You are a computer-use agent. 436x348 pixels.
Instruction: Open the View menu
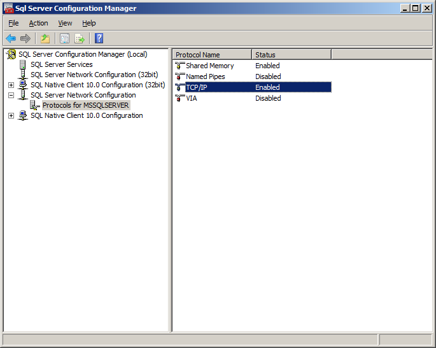[x=65, y=23]
